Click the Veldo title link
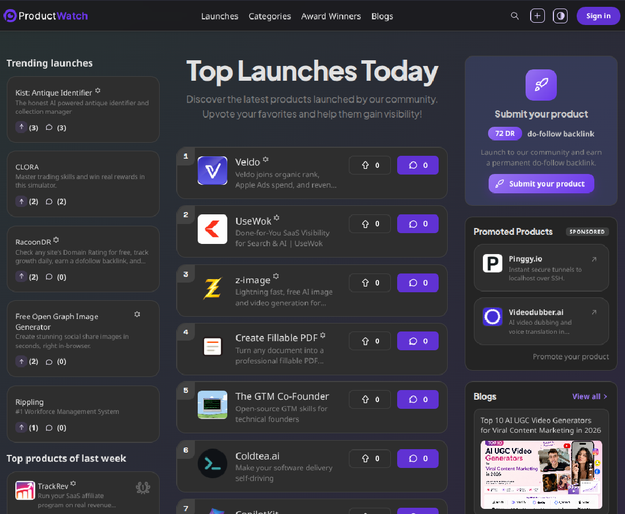This screenshot has width=625, height=514. click(248, 162)
